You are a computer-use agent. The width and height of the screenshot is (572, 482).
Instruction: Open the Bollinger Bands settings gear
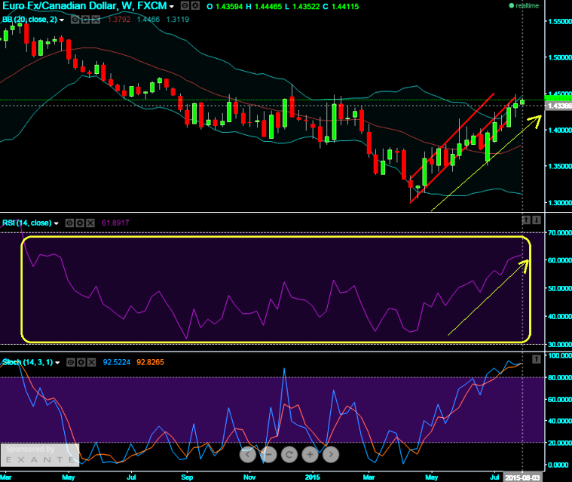point(85,20)
